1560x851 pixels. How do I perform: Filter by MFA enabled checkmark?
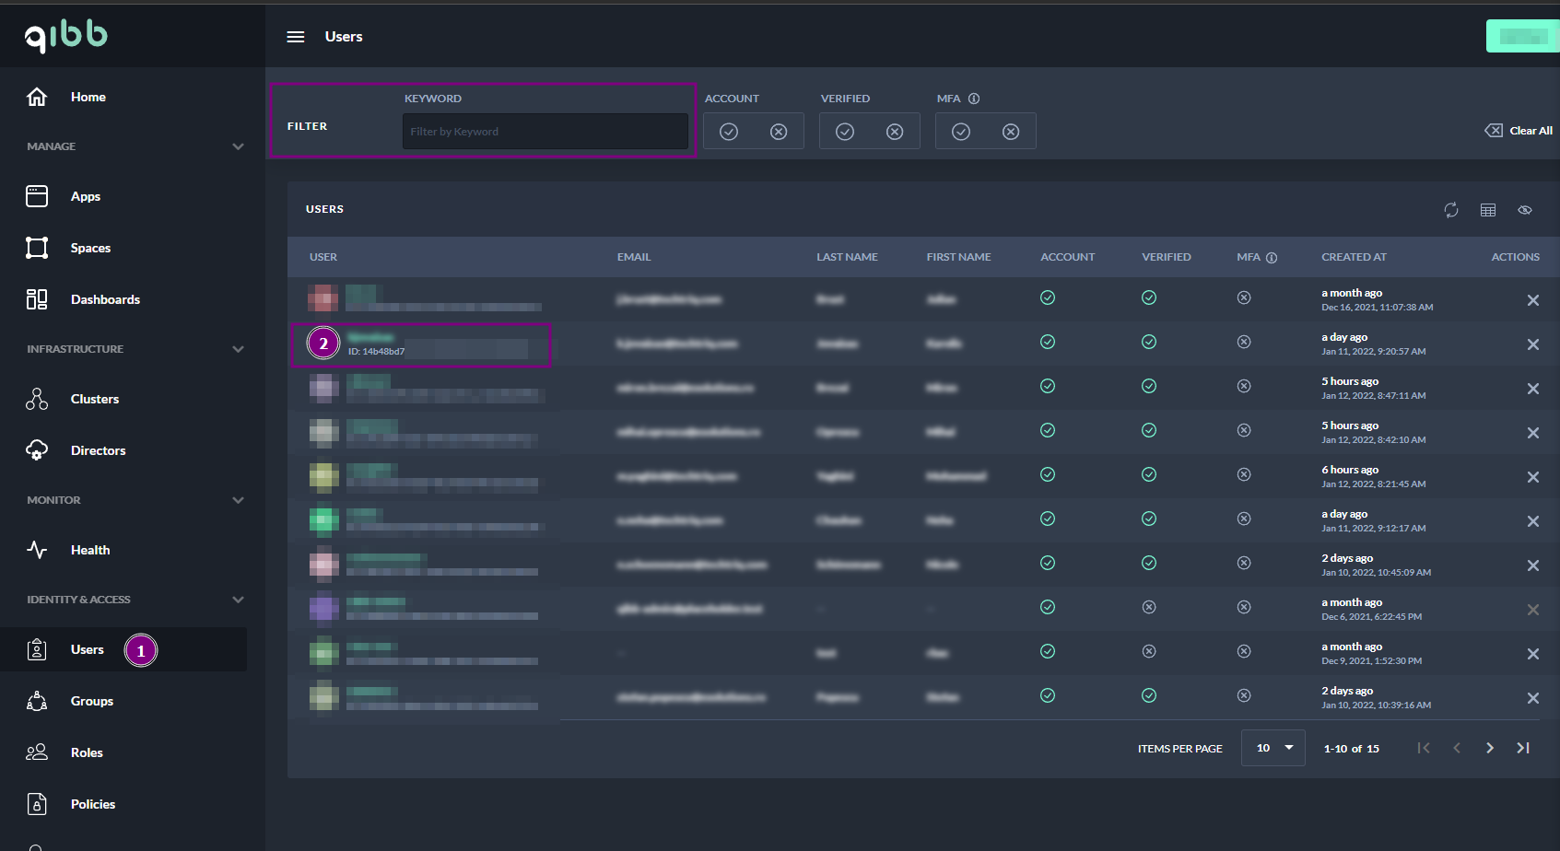point(961,132)
